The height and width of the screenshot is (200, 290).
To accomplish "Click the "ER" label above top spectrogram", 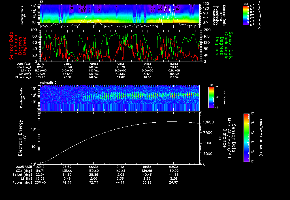I will (42, 2).
